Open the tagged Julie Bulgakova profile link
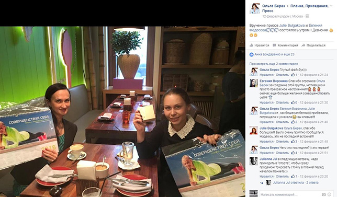Screen dimensions: 337x197 tap(292, 25)
